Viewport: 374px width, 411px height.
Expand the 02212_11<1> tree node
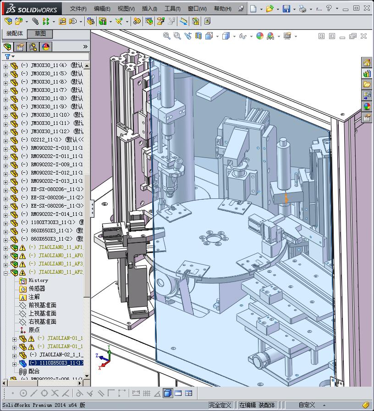5,141
